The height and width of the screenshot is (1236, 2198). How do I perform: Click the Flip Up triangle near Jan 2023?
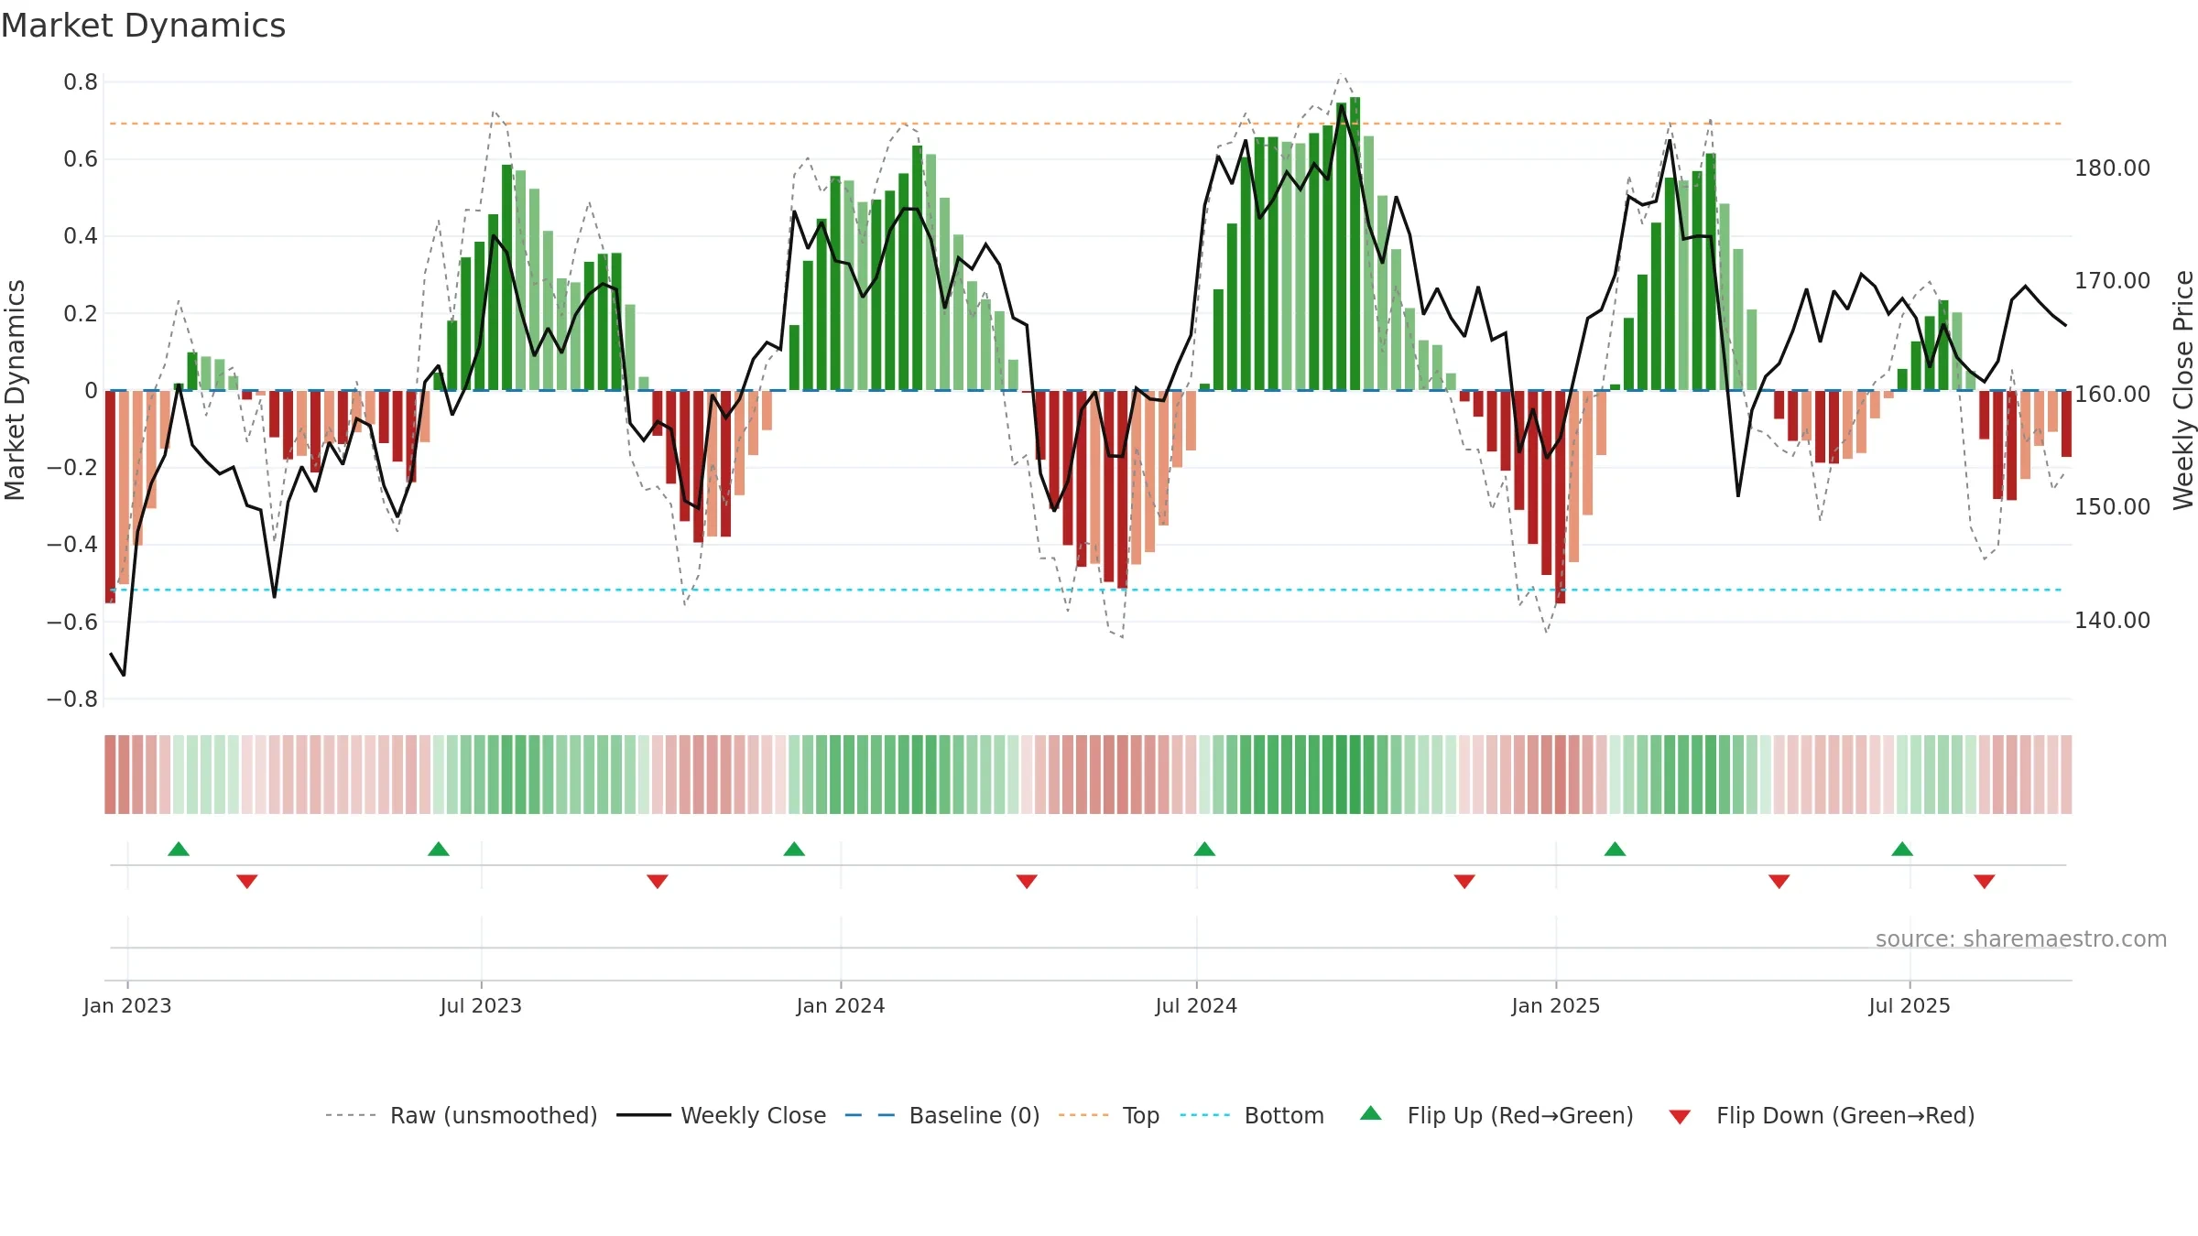[179, 849]
